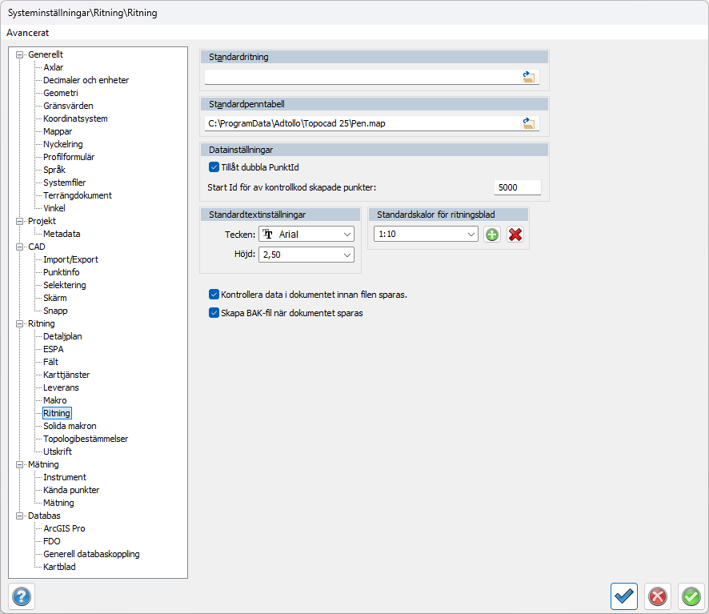Screen dimensions: 709x614
Task: Open the 1:10 scale dropdown
Action: pos(471,235)
